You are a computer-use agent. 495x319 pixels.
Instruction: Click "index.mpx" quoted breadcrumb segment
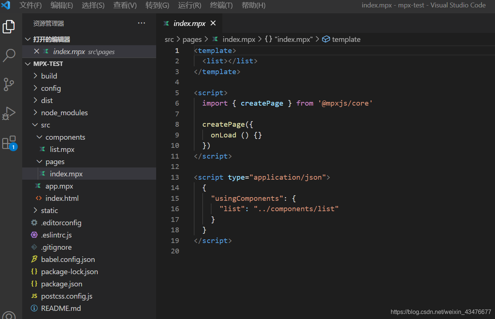coord(293,39)
